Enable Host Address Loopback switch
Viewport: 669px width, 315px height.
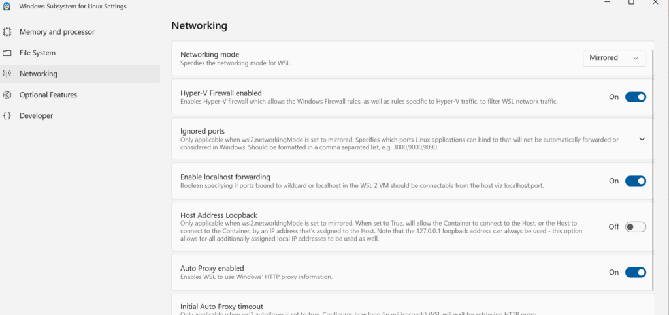pyautogui.click(x=635, y=227)
